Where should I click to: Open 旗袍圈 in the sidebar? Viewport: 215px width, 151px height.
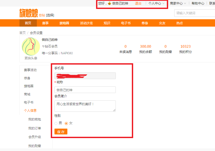(x=29, y=86)
